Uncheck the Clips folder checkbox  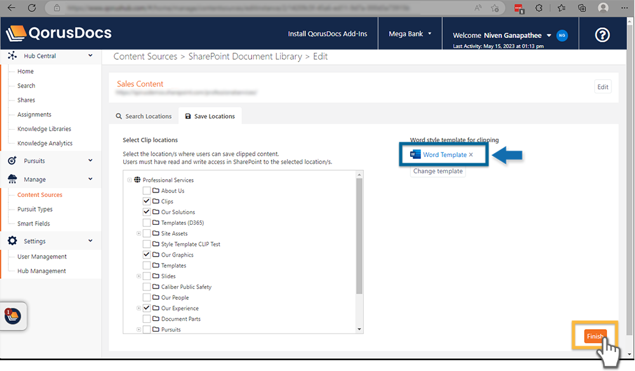coord(146,201)
